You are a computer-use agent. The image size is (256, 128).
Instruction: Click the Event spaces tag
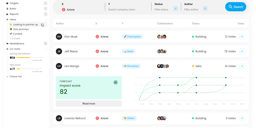(x=132, y=36)
